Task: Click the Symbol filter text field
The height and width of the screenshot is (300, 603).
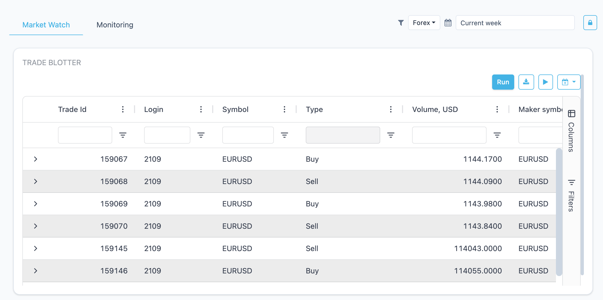Action: pos(248,135)
